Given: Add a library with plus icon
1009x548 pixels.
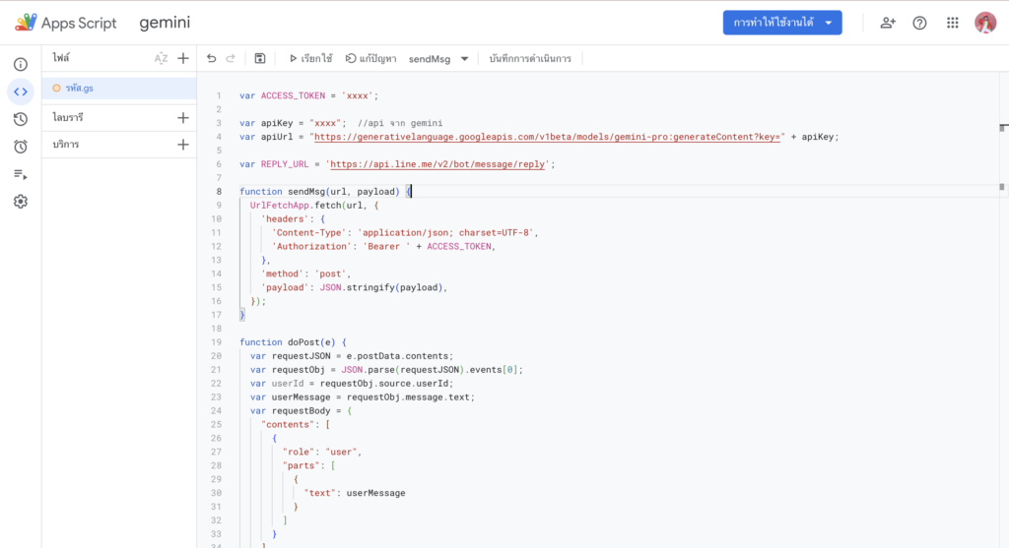Looking at the screenshot, I should (x=183, y=117).
